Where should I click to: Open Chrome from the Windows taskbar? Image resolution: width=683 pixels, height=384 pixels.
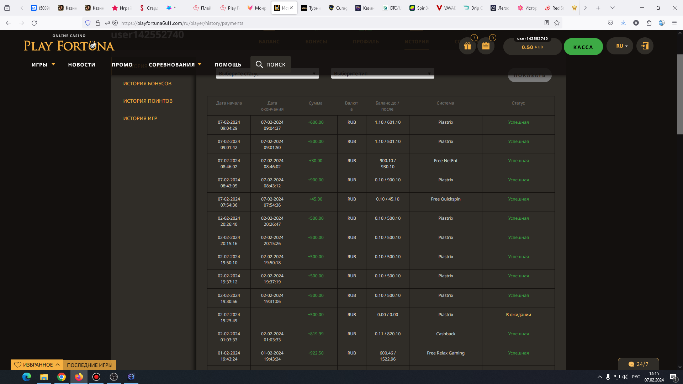[x=62, y=377]
